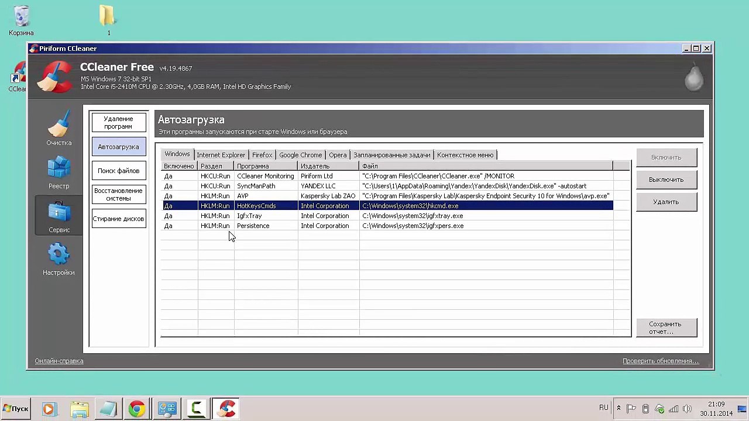Open desktop folder named 1
The image size is (749, 421).
coord(108,21)
